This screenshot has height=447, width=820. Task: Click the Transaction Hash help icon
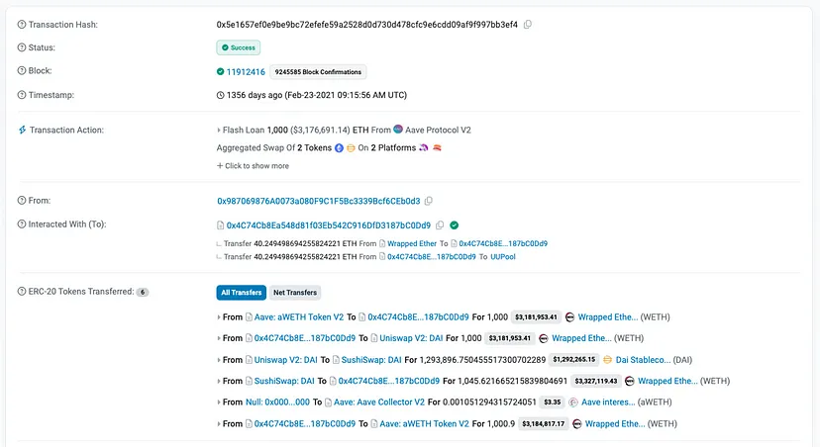click(22, 24)
